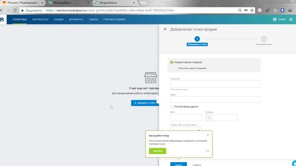Click the ModulKassa logo icon
Viewport: 296px width, 166px height.
point(2,19)
